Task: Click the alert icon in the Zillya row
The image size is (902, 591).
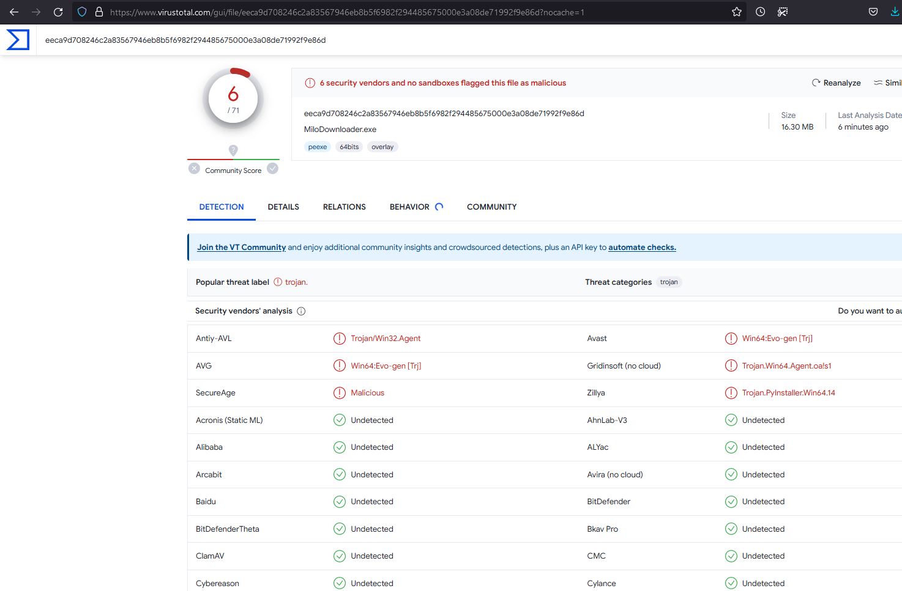Action: (x=731, y=393)
